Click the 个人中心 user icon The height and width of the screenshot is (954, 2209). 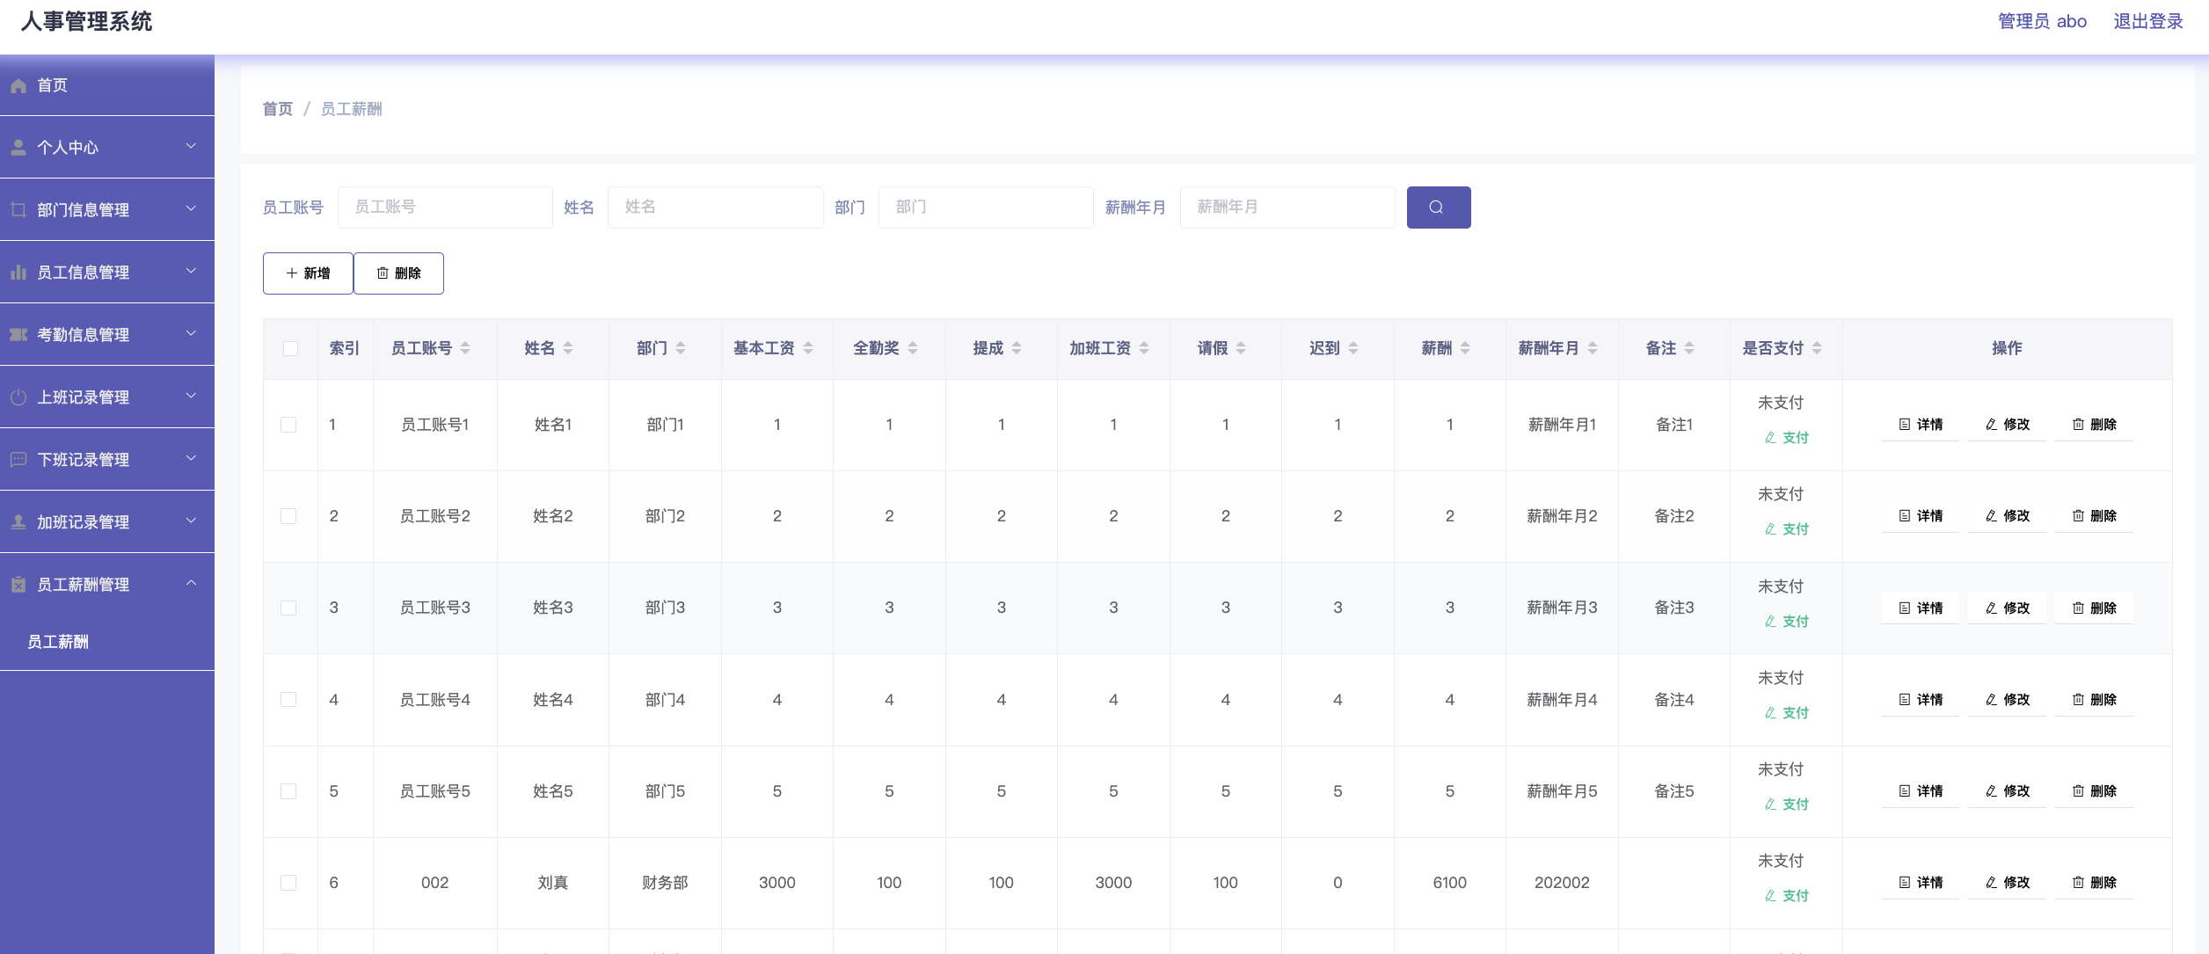coord(18,148)
